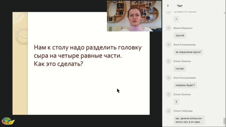Click the presenter webcam video thumbnail
The width and height of the screenshot is (226, 127).
tap(134, 16)
